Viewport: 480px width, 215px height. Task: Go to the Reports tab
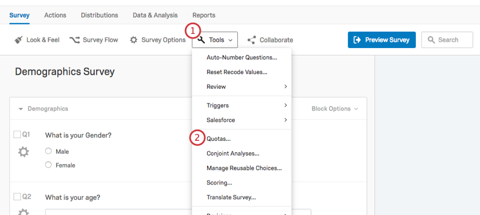[x=204, y=15]
